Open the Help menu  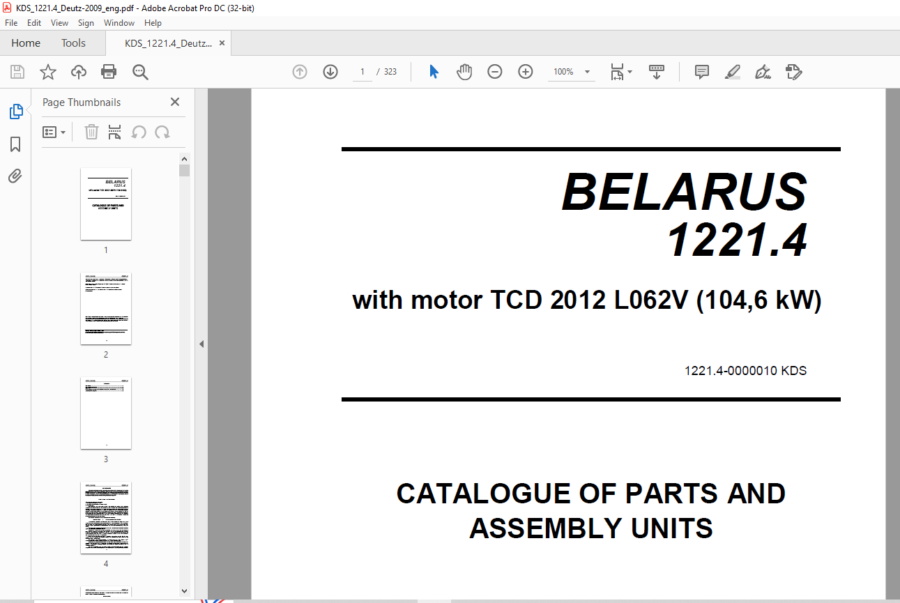(x=153, y=23)
